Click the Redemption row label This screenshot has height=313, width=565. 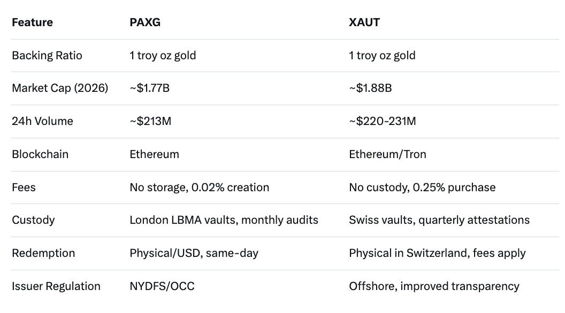tap(43, 253)
